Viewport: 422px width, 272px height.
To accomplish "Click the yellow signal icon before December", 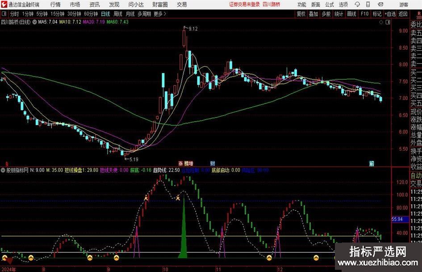I will tap(269, 258).
